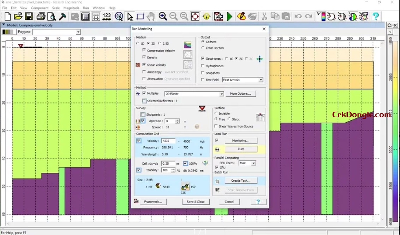Activate the Zoom In magnifier tool

click(163, 16)
